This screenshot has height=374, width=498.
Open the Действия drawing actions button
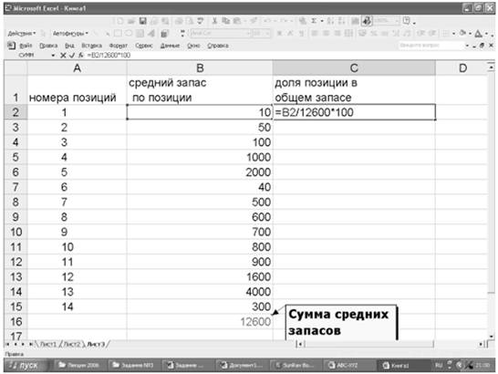coord(21,33)
